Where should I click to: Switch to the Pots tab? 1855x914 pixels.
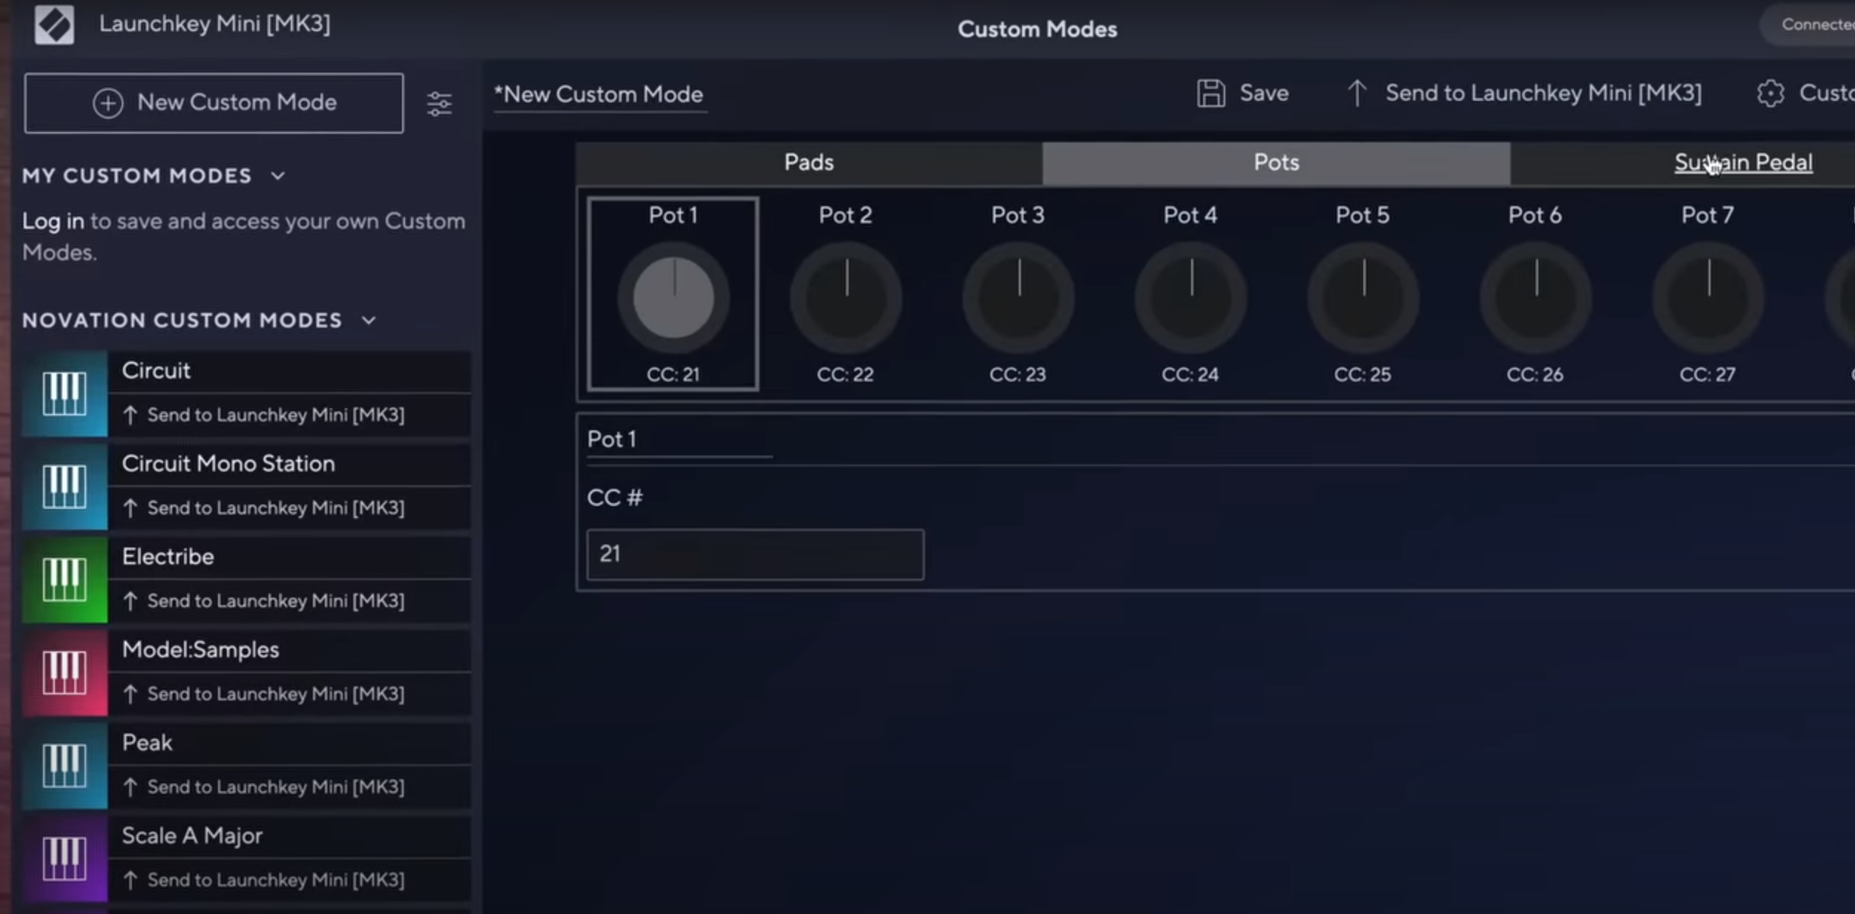(1276, 163)
